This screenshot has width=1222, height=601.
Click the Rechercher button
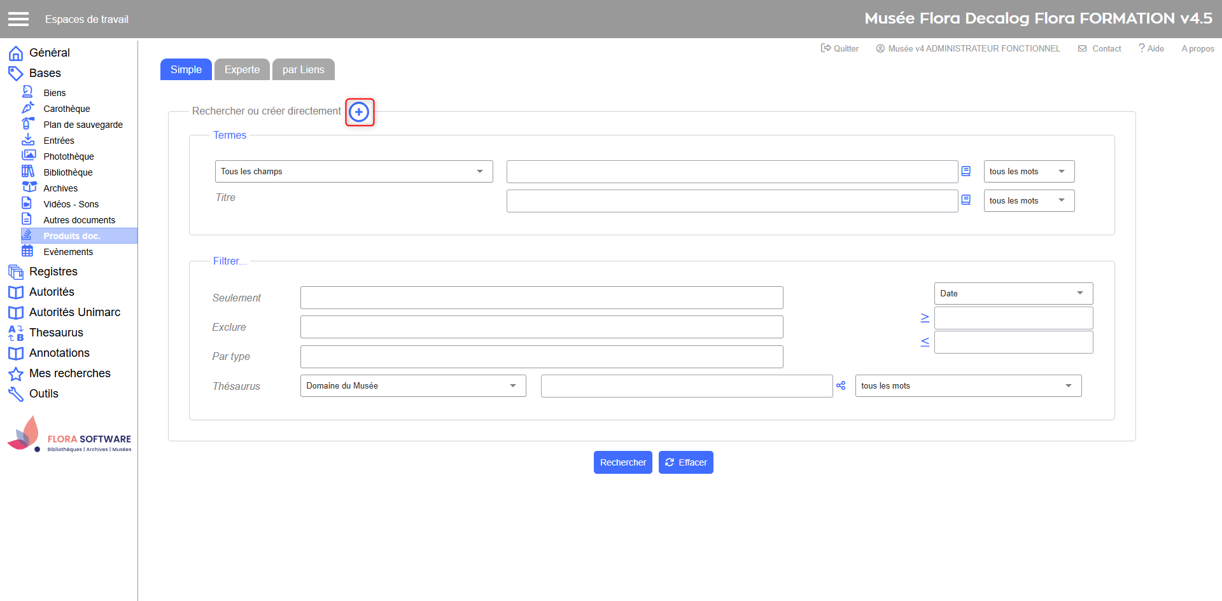click(x=622, y=462)
